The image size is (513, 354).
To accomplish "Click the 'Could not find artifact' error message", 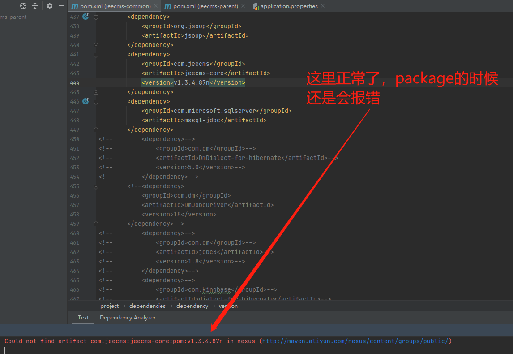I will click(x=228, y=341).
